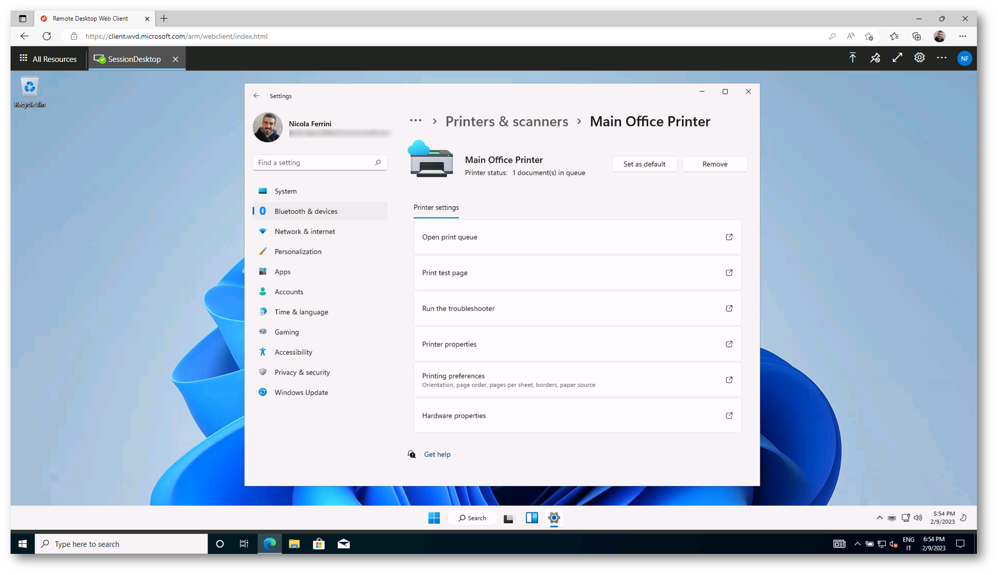The height and width of the screenshot is (575, 998).
Task: Open Task View on remote taskbar
Action: click(x=509, y=518)
